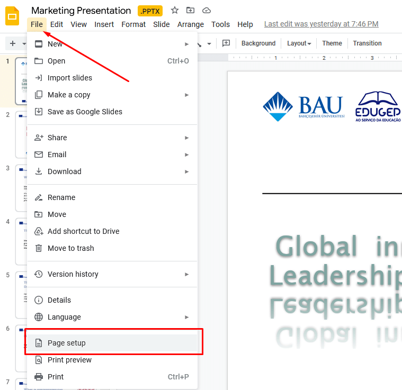The width and height of the screenshot is (402, 390).
Task: Open the Insert menu
Action: coord(104,24)
